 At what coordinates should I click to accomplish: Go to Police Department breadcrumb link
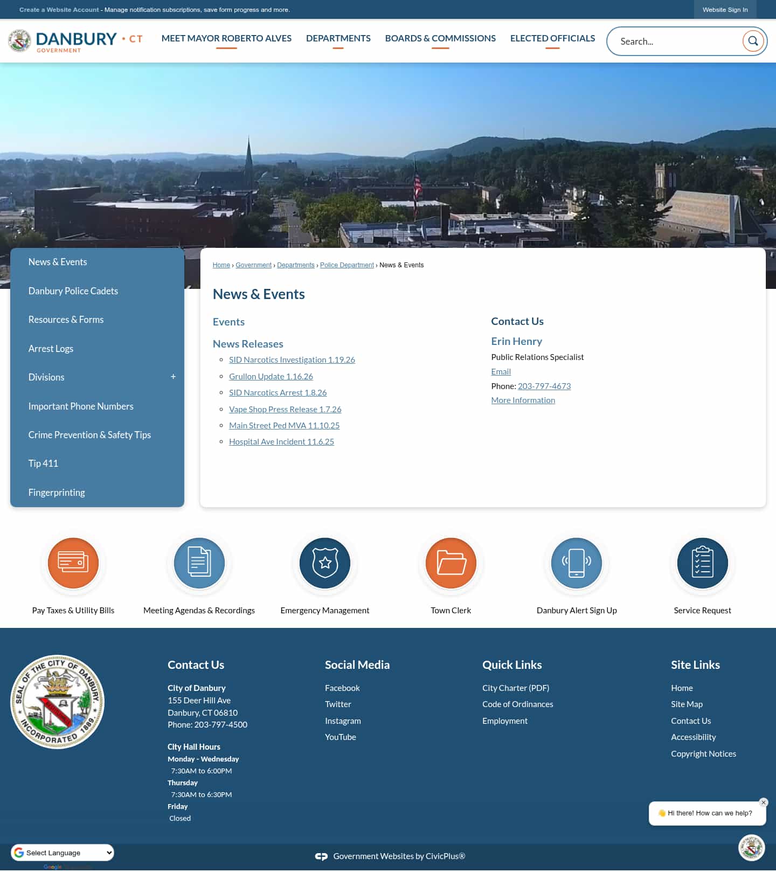347,265
